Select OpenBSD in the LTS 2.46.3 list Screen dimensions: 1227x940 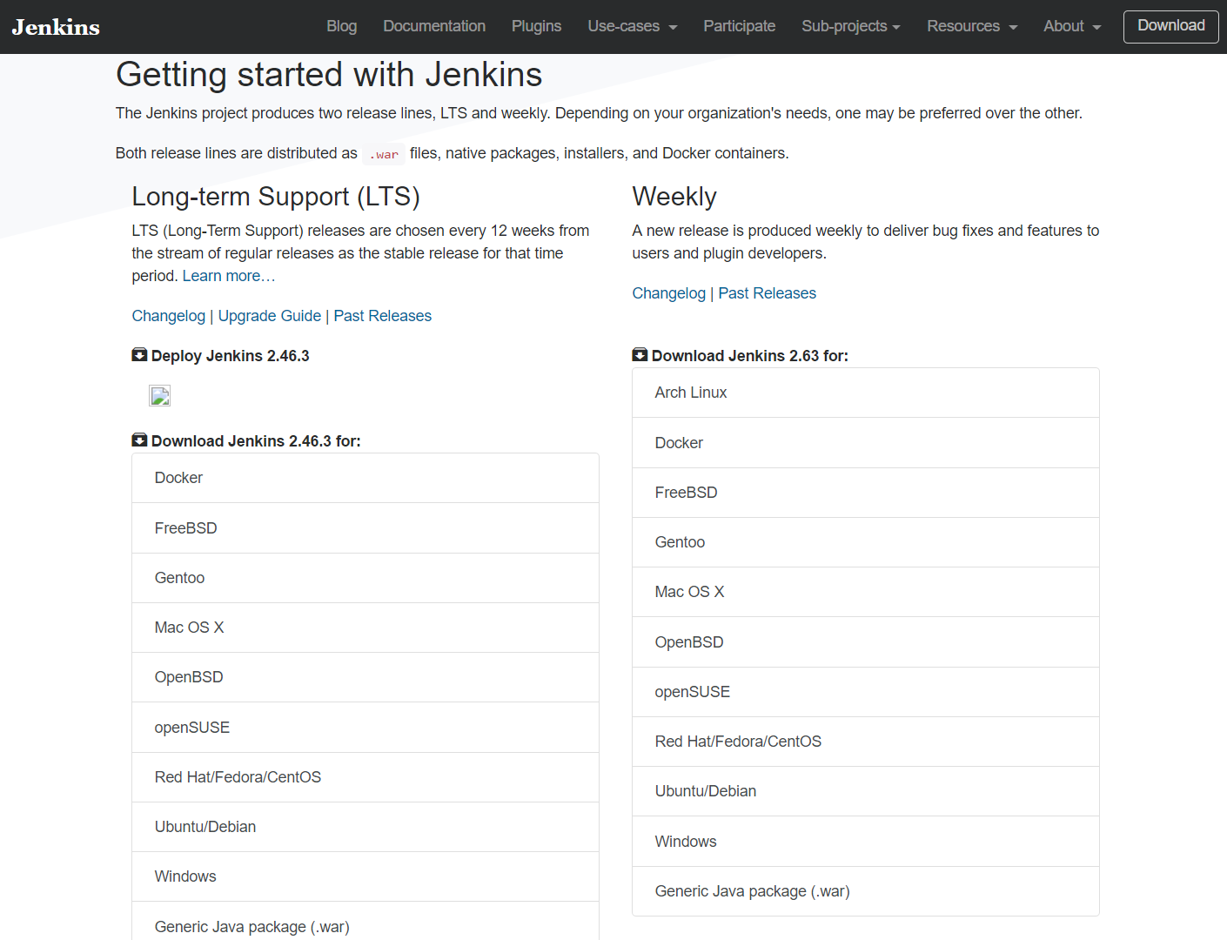click(x=365, y=677)
